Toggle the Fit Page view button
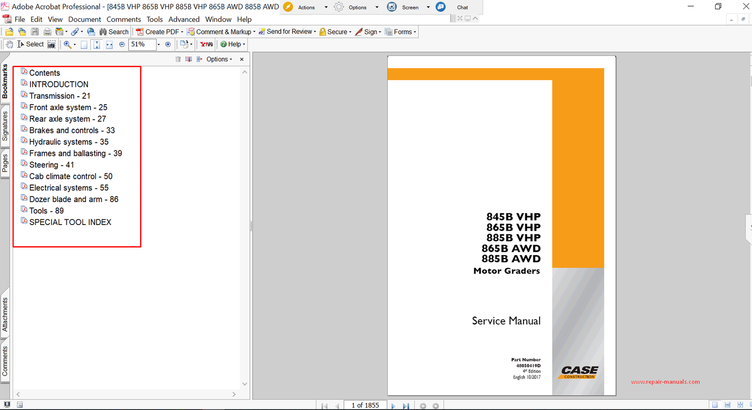 (96, 44)
